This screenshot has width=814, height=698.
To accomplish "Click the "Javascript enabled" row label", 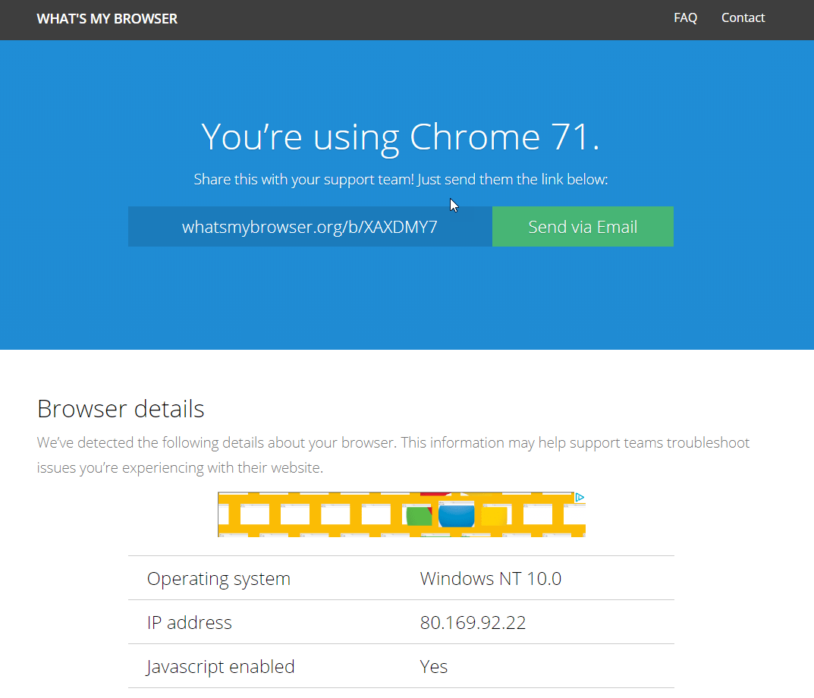I will [220, 666].
